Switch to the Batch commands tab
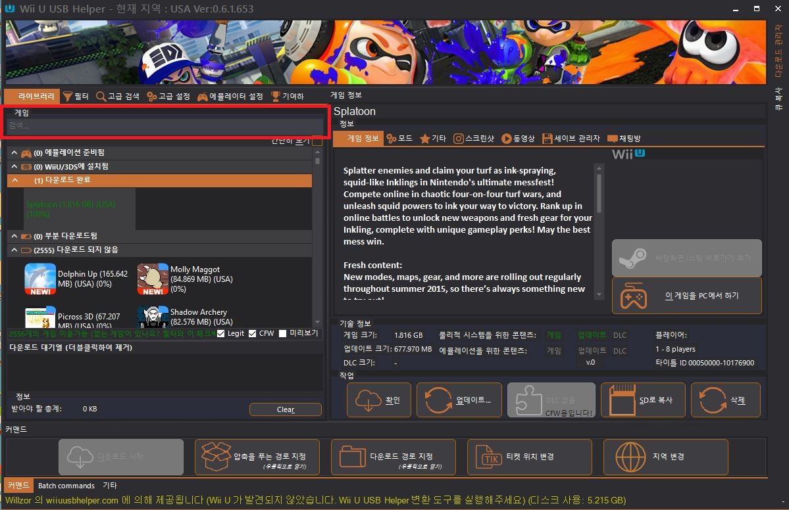This screenshot has width=789, height=510. (x=66, y=486)
